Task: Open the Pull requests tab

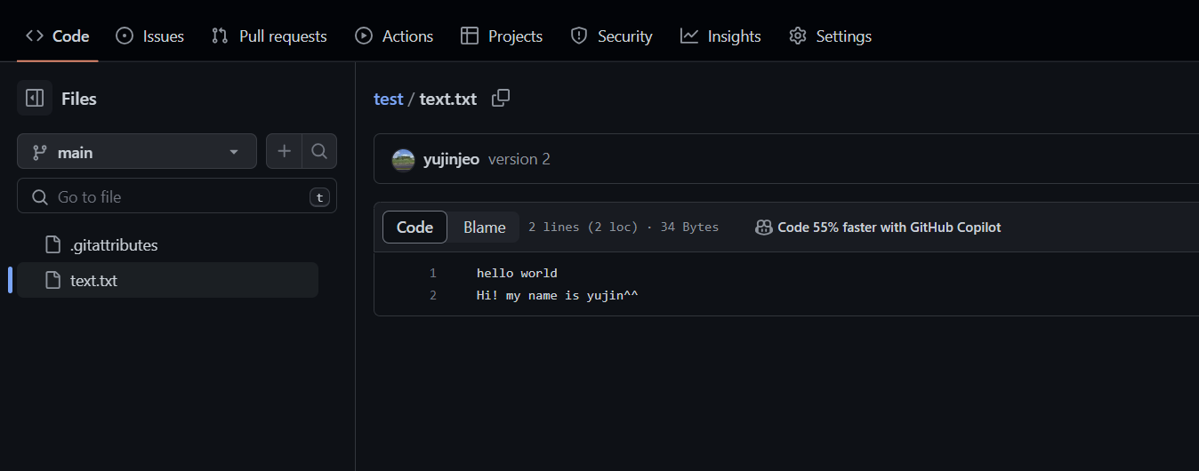Action: pyautogui.click(x=270, y=36)
